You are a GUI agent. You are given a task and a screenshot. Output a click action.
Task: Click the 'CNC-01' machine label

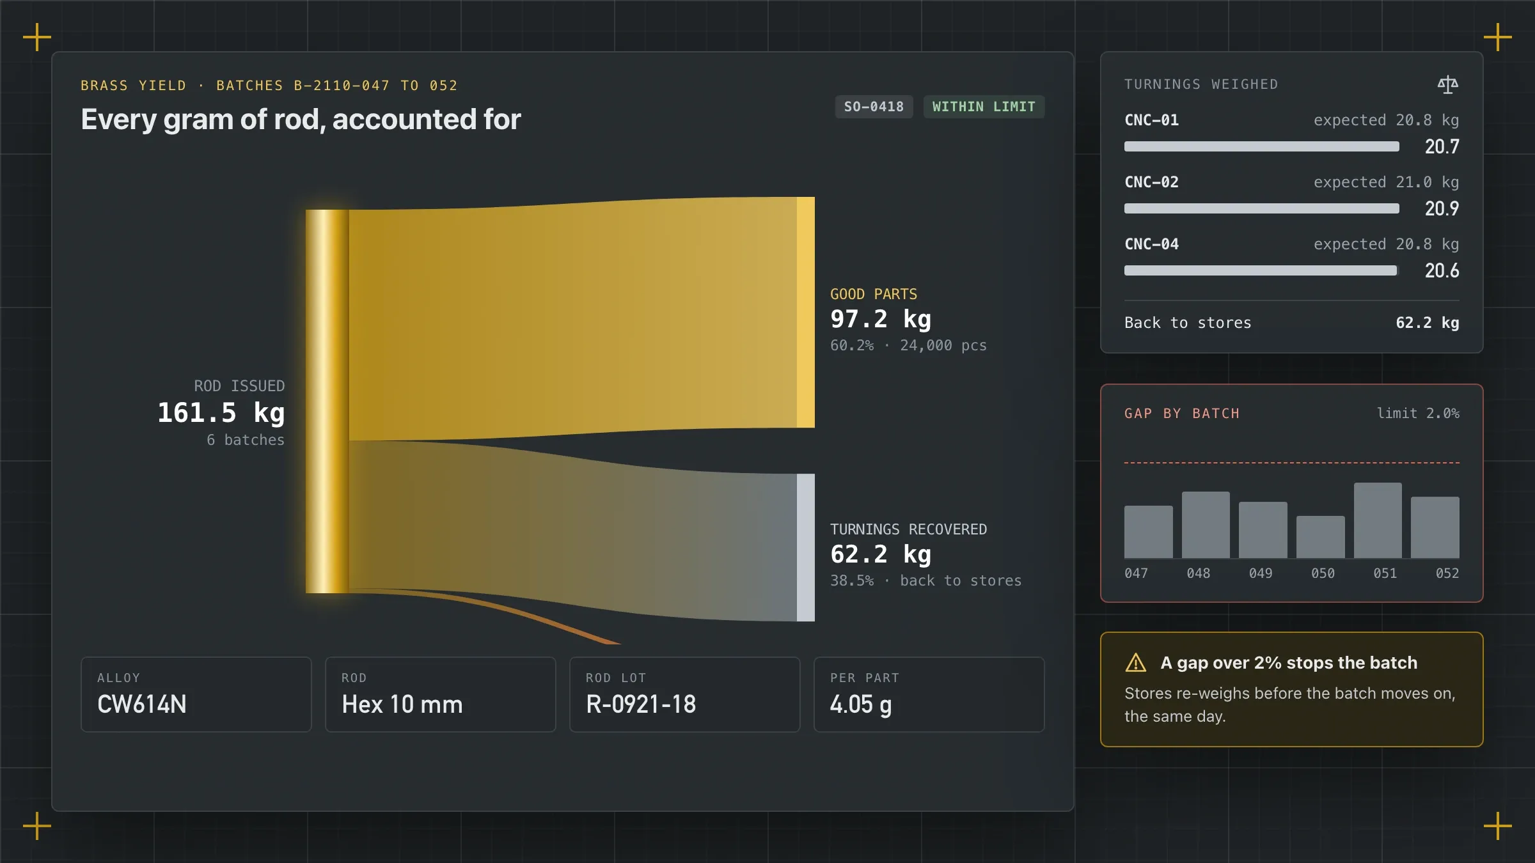(1151, 120)
